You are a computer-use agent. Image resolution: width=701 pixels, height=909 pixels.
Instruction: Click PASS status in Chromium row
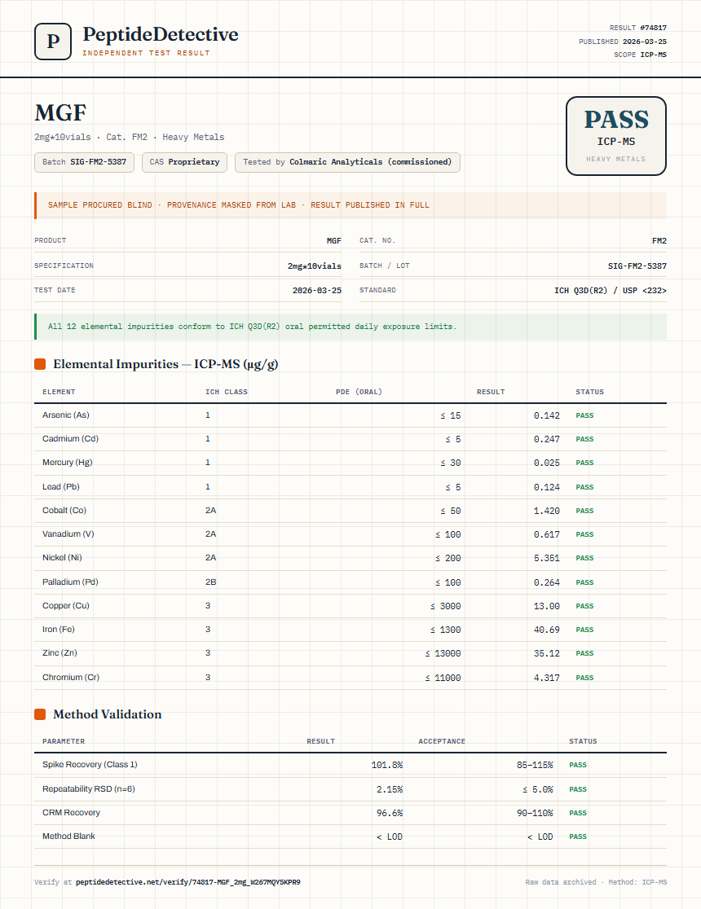click(x=584, y=678)
